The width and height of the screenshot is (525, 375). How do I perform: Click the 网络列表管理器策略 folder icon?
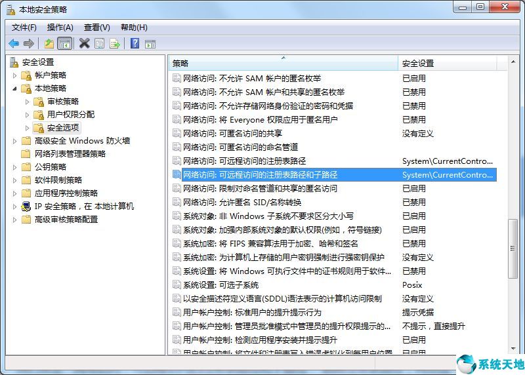pos(26,154)
